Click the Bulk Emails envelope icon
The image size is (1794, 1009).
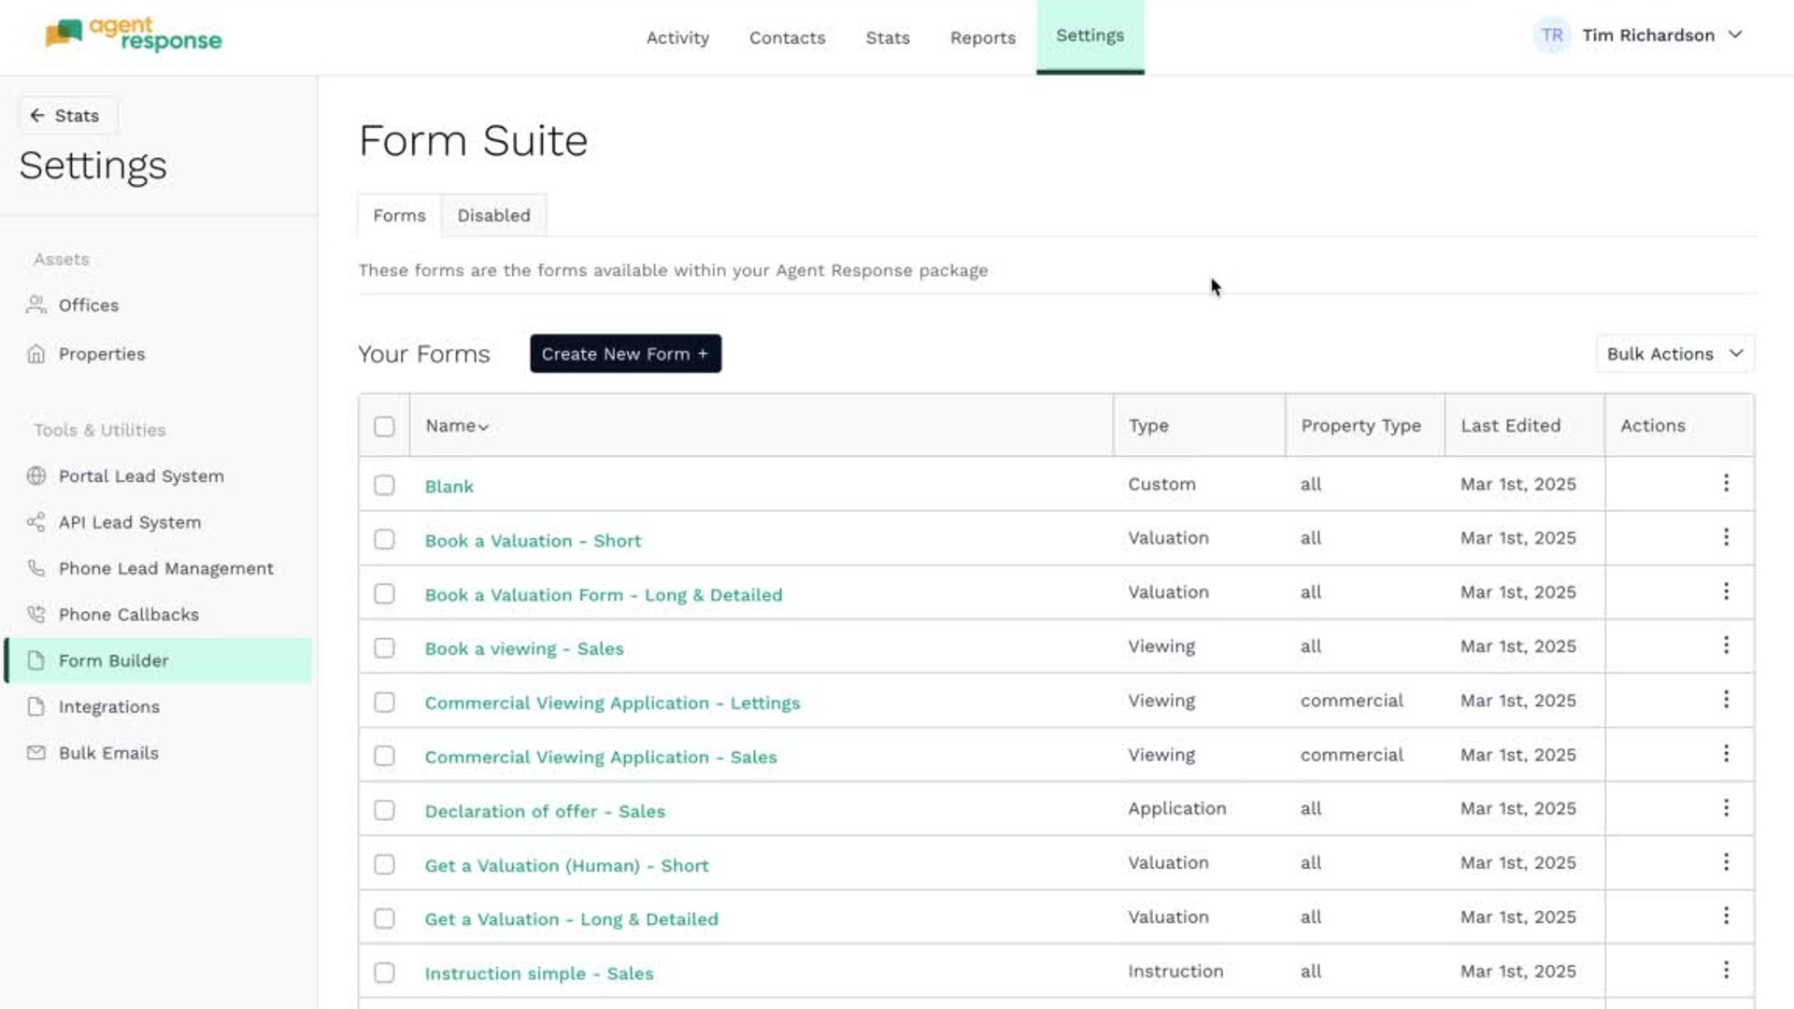point(36,753)
